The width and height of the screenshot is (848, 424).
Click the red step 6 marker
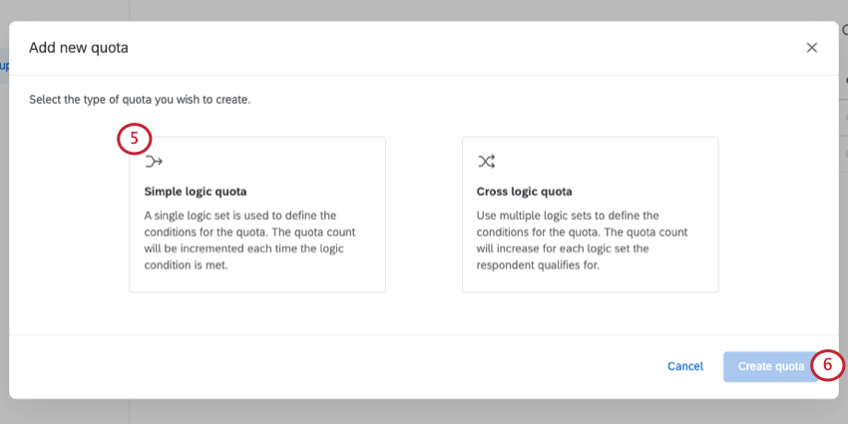pos(827,365)
